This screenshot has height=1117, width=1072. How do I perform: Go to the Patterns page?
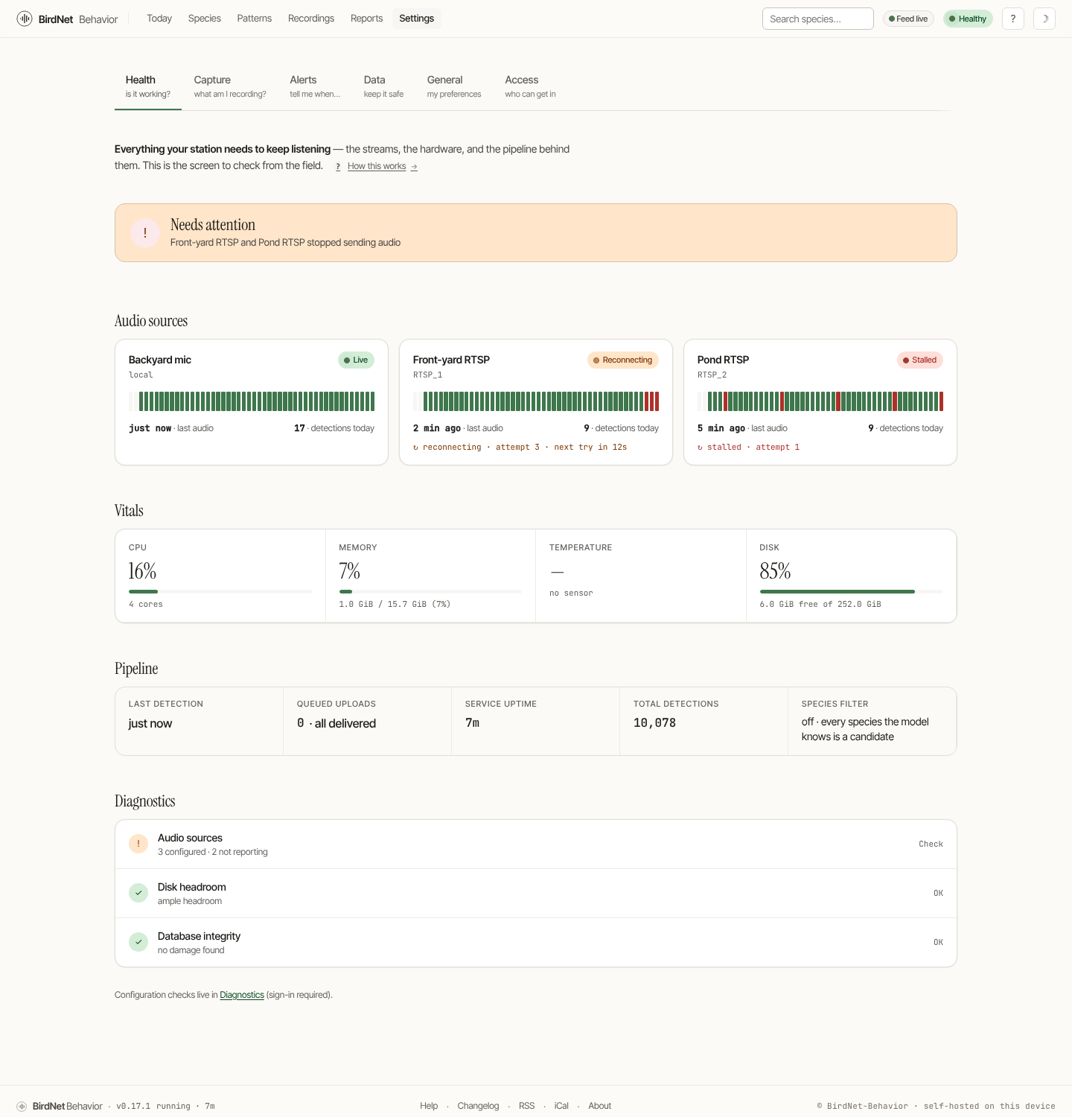(x=255, y=19)
